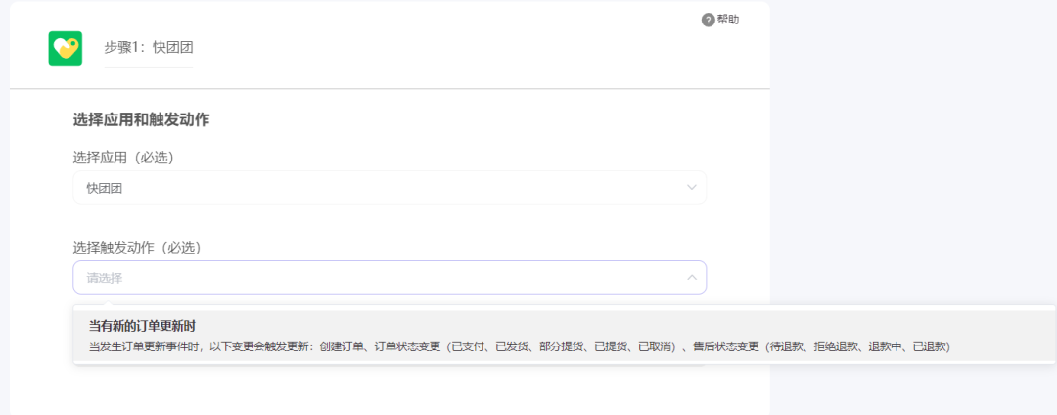The height and width of the screenshot is (415, 1057).
Task: Click the 选择触发动作 field with placeholder 请选择
Action: point(390,278)
